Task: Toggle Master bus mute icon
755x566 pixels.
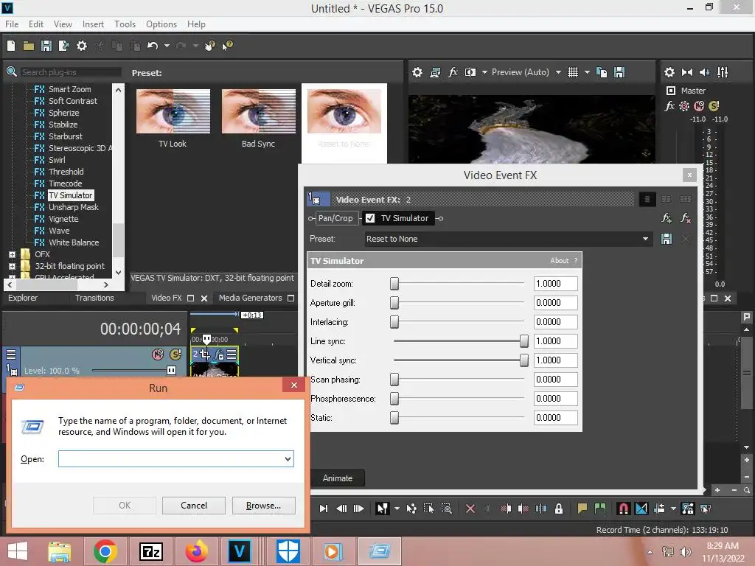Action: pyautogui.click(x=699, y=106)
